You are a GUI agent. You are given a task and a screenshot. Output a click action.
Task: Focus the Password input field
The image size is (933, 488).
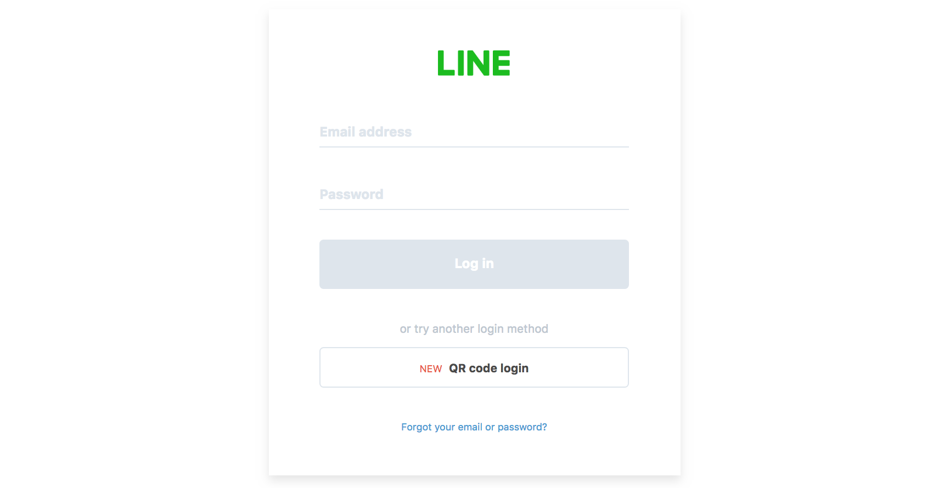click(474, 195)
